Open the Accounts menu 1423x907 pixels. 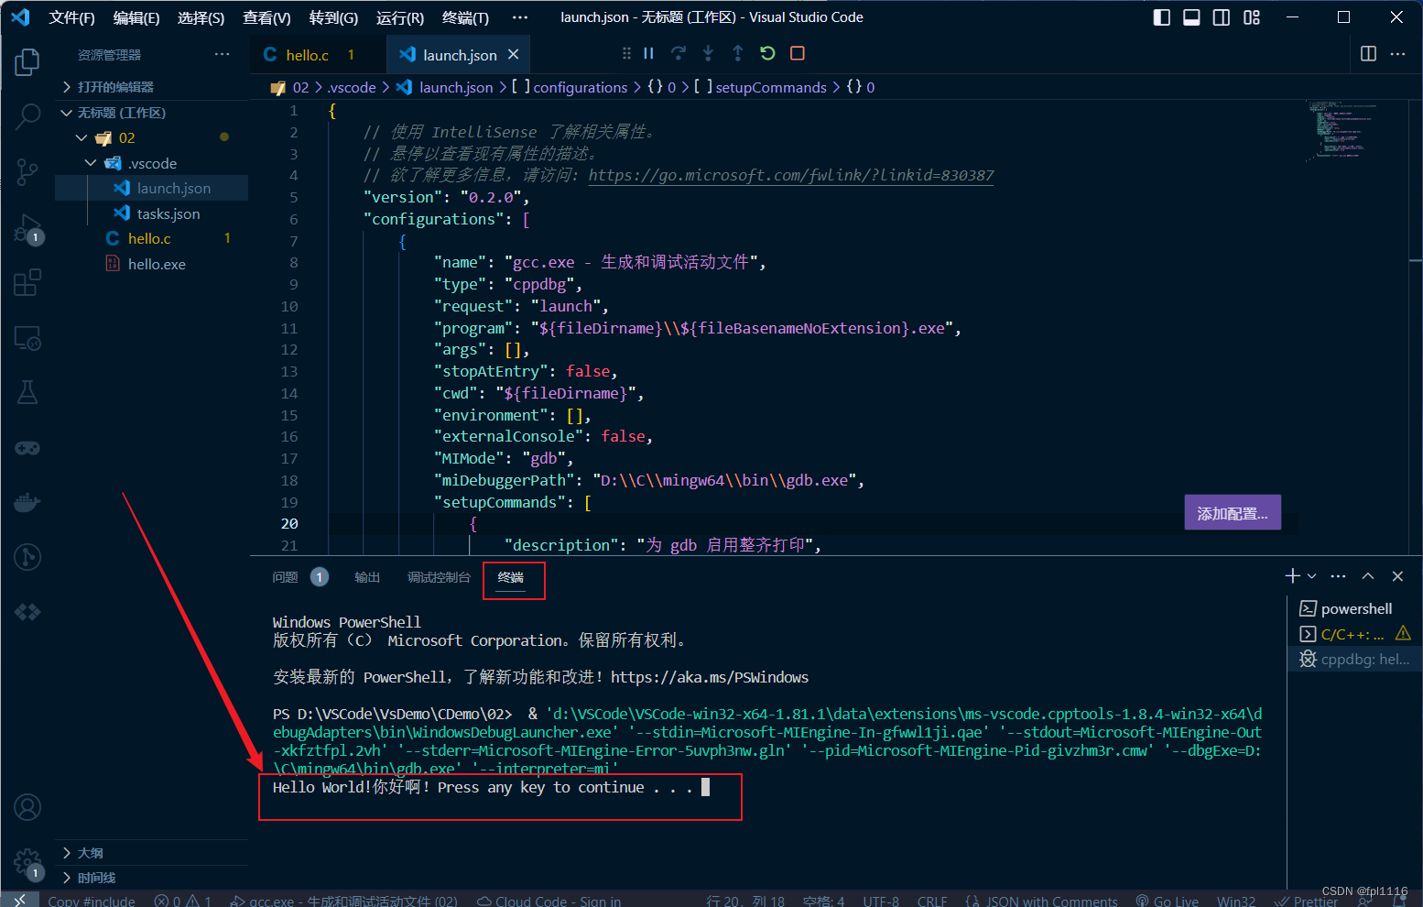coord(27,807)
